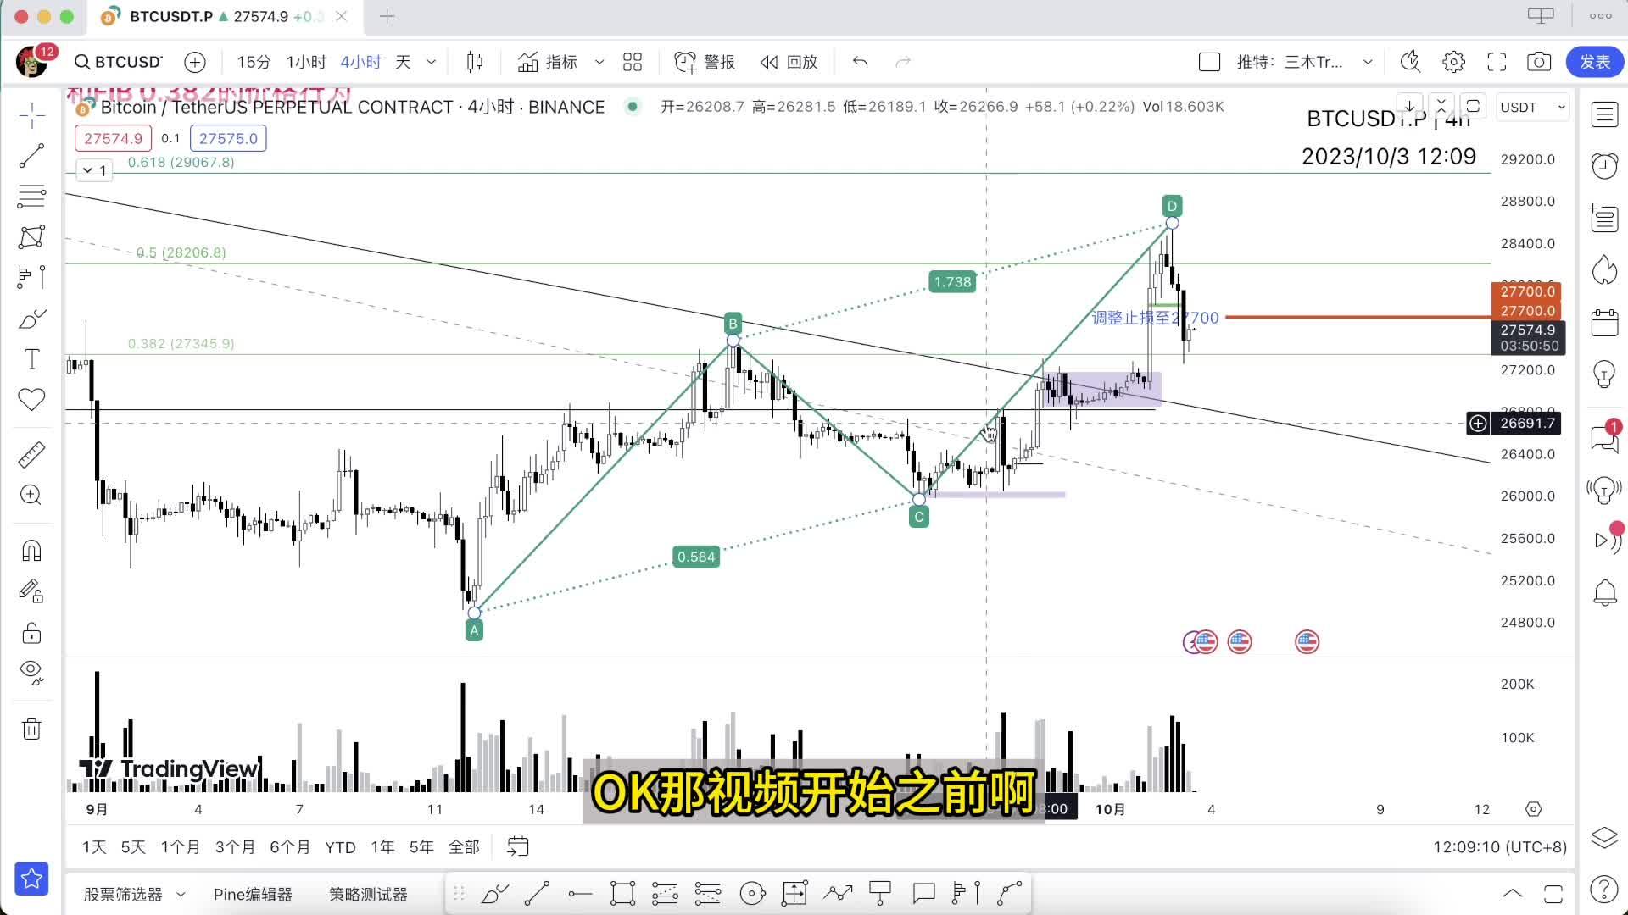Click the 27574.9 sell price button
Screen dimensions: 1628x915
click(x=114, y=138)
